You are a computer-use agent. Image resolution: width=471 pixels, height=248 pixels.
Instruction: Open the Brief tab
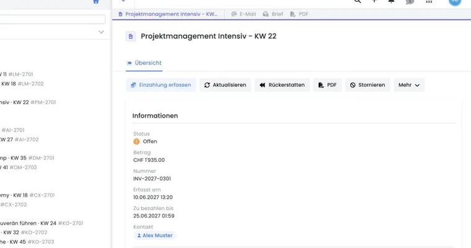tap(273, 14)
